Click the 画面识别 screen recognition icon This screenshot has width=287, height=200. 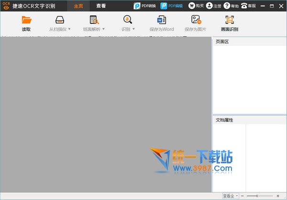tap(230, 20)
